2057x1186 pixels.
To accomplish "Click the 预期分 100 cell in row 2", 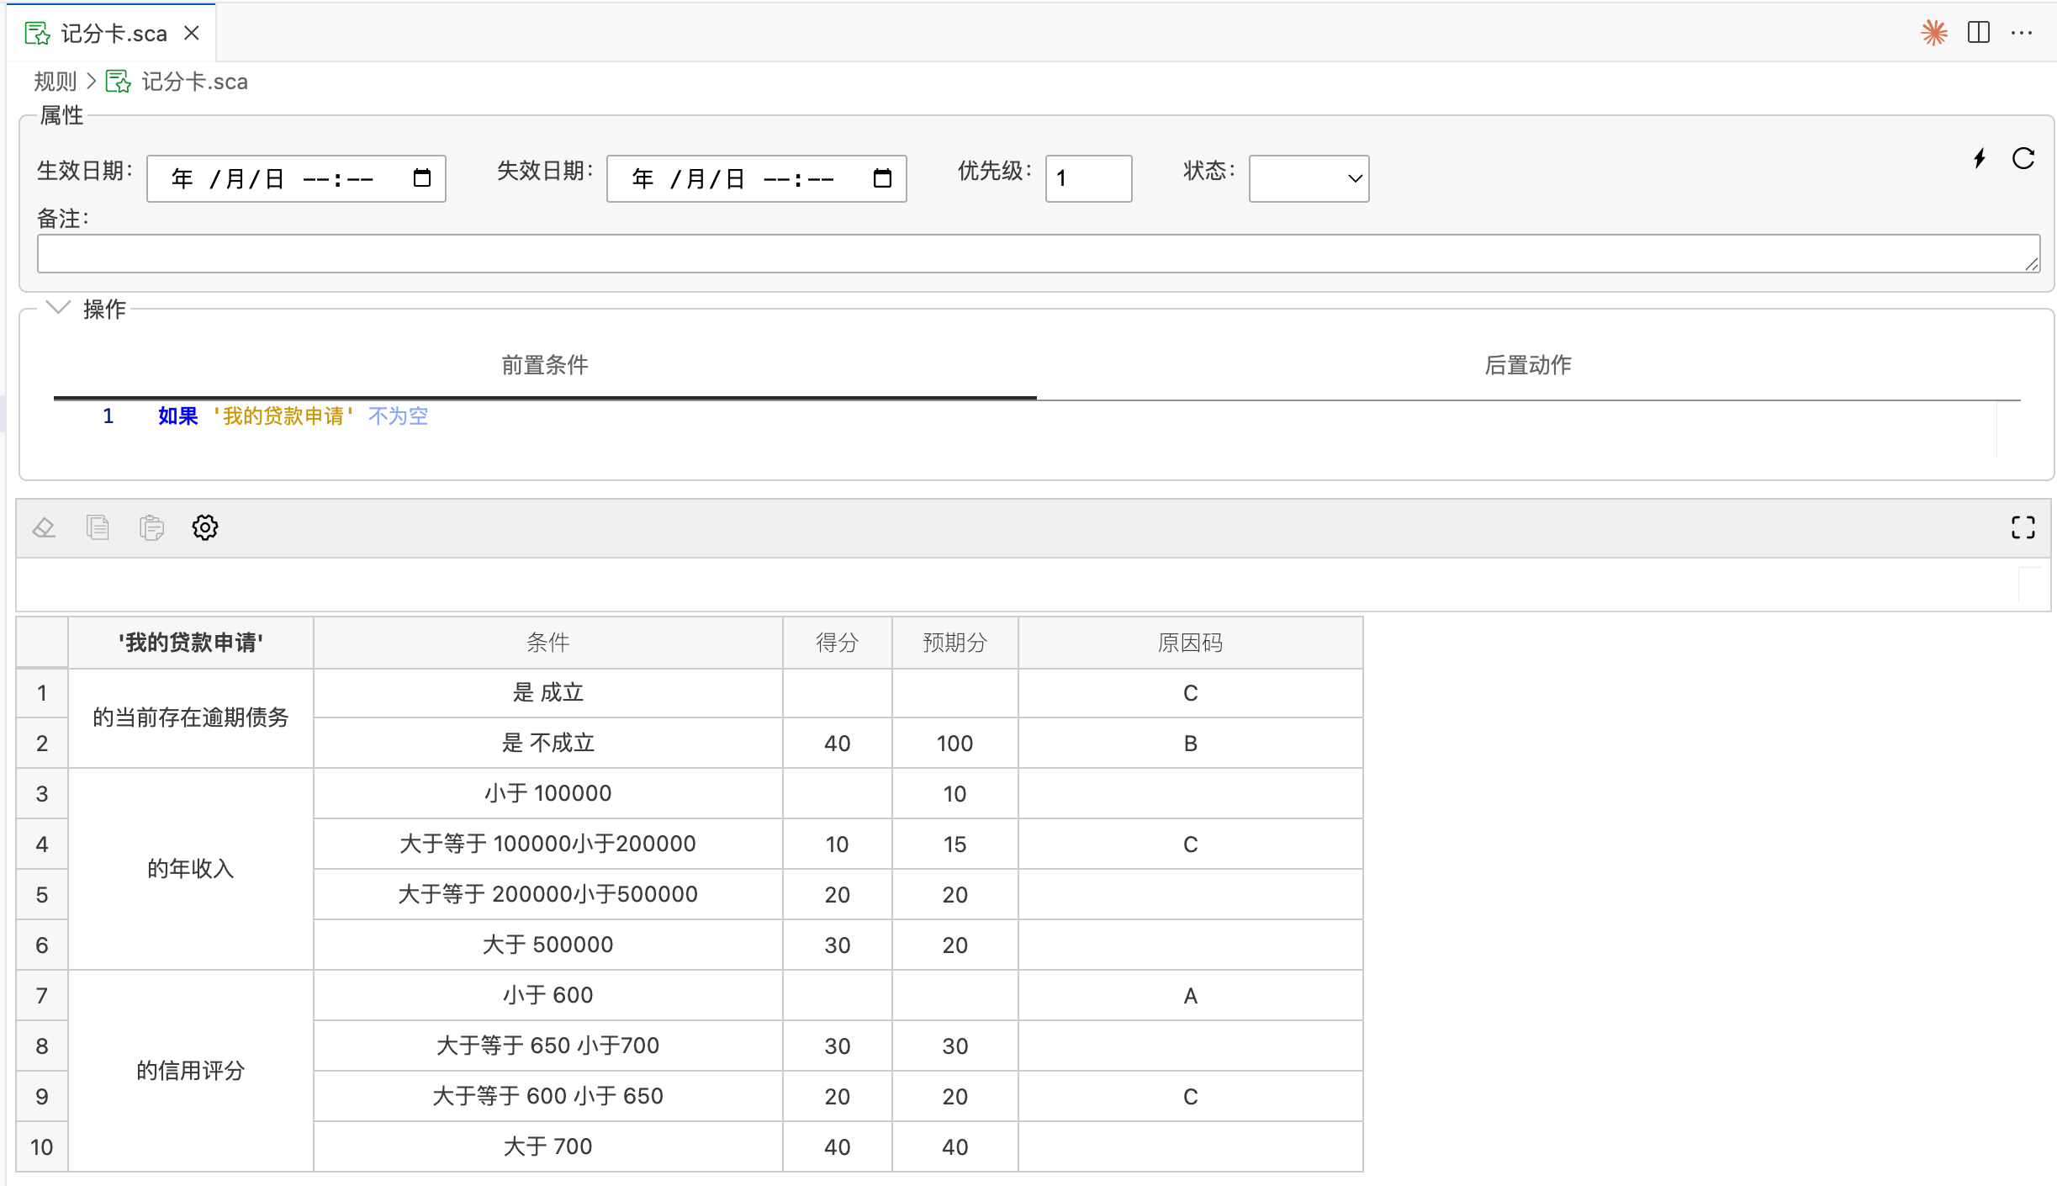I will click(x=955, y=743).
